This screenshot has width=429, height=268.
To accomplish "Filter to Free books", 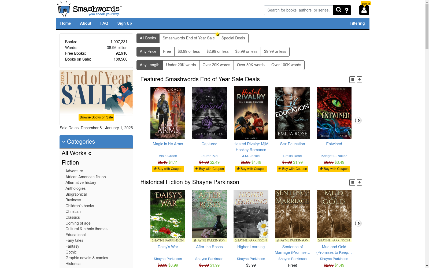I will tap(167, 52).
